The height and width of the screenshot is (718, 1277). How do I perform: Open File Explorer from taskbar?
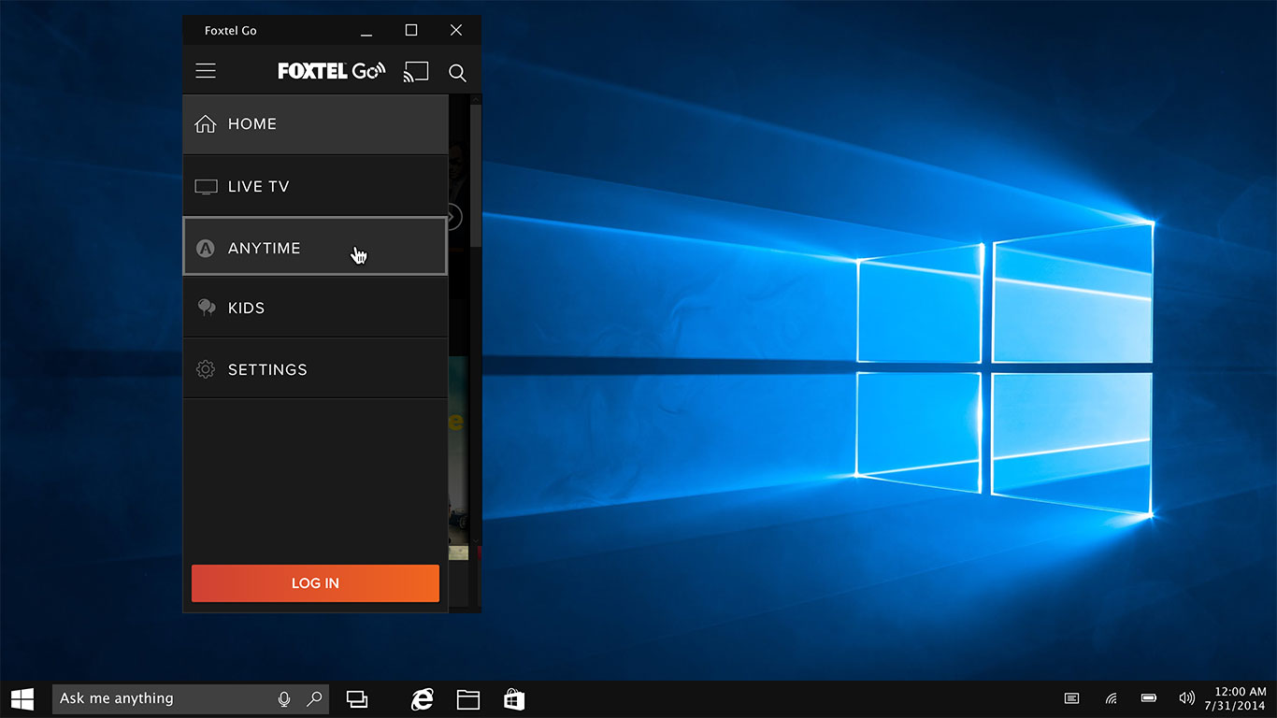pyautogui.click(x=468, y=698)
